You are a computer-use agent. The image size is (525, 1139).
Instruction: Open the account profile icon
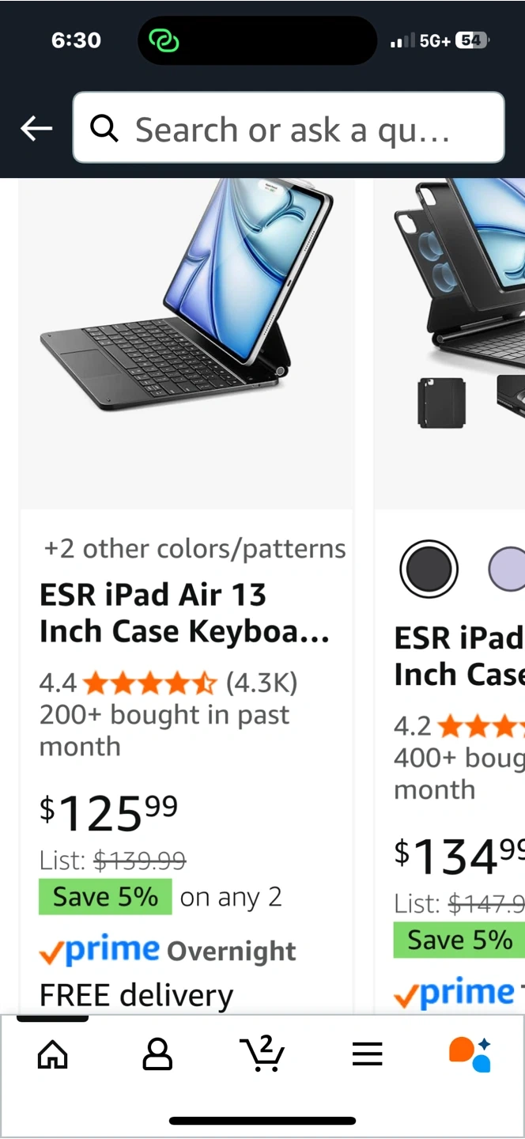157,1054
